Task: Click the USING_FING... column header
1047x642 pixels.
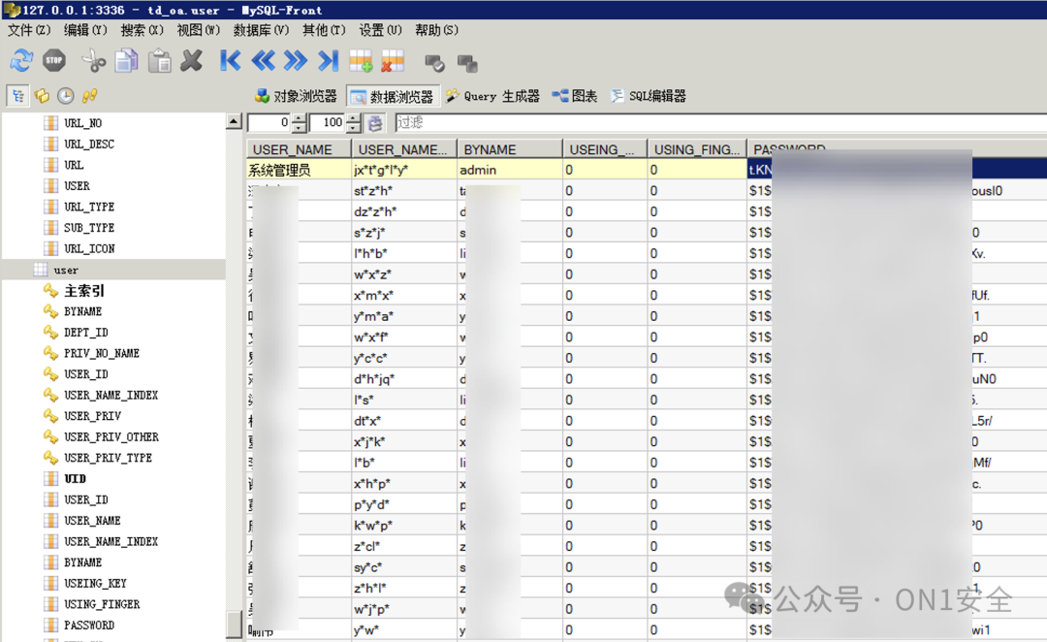Action: [696, 149]
